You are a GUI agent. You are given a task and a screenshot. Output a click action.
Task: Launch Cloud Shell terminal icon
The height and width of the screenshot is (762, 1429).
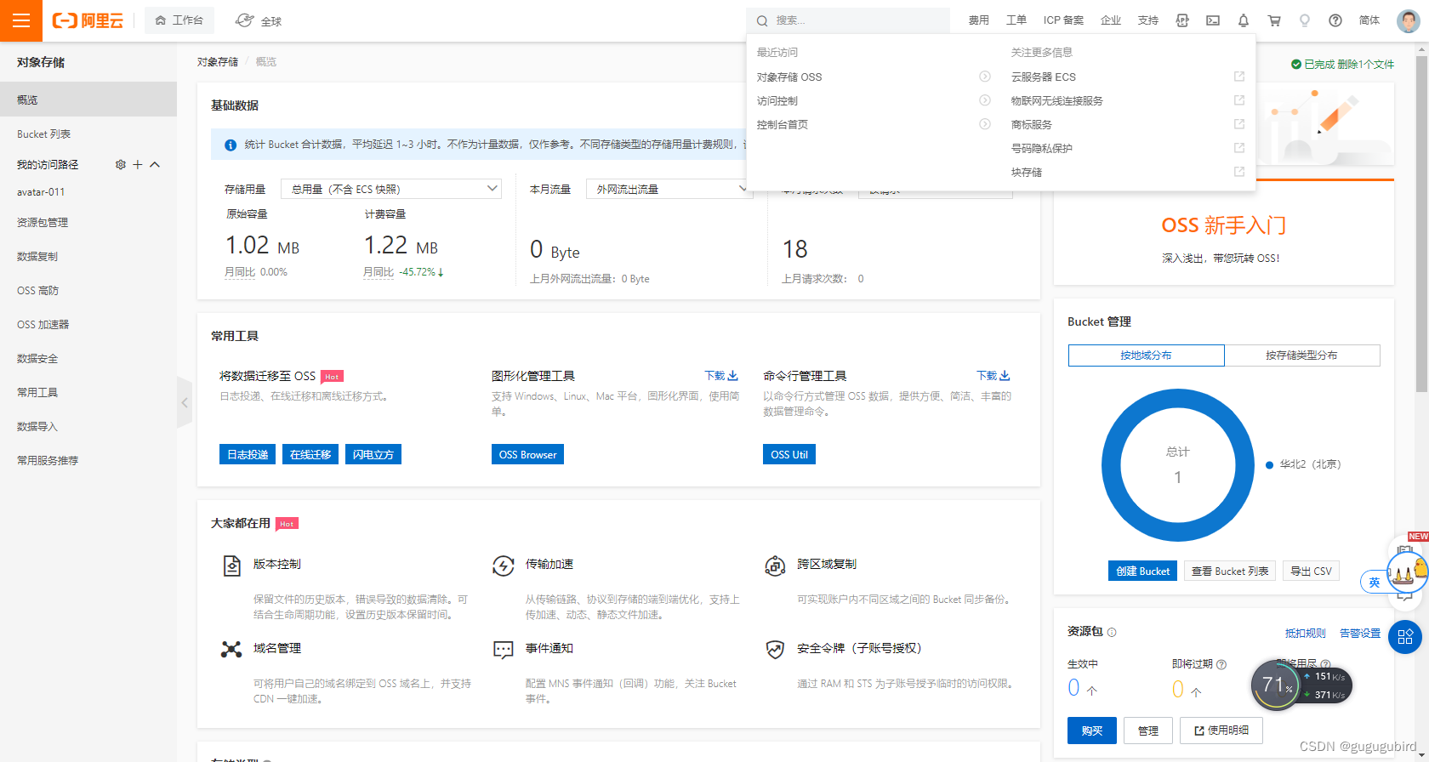coord(1213,20)
